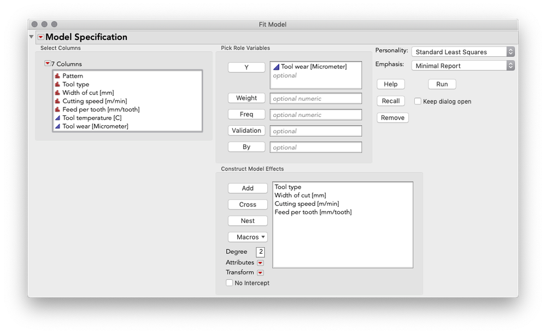
Task: Open the 7 Columns red triangle menu
Action: pyautogui.click(x=48, y=63)
